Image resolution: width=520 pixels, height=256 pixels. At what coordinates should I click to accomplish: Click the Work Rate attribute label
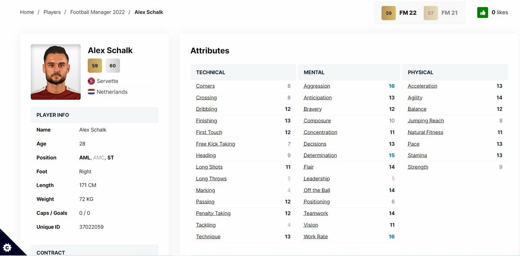(316, 237)
